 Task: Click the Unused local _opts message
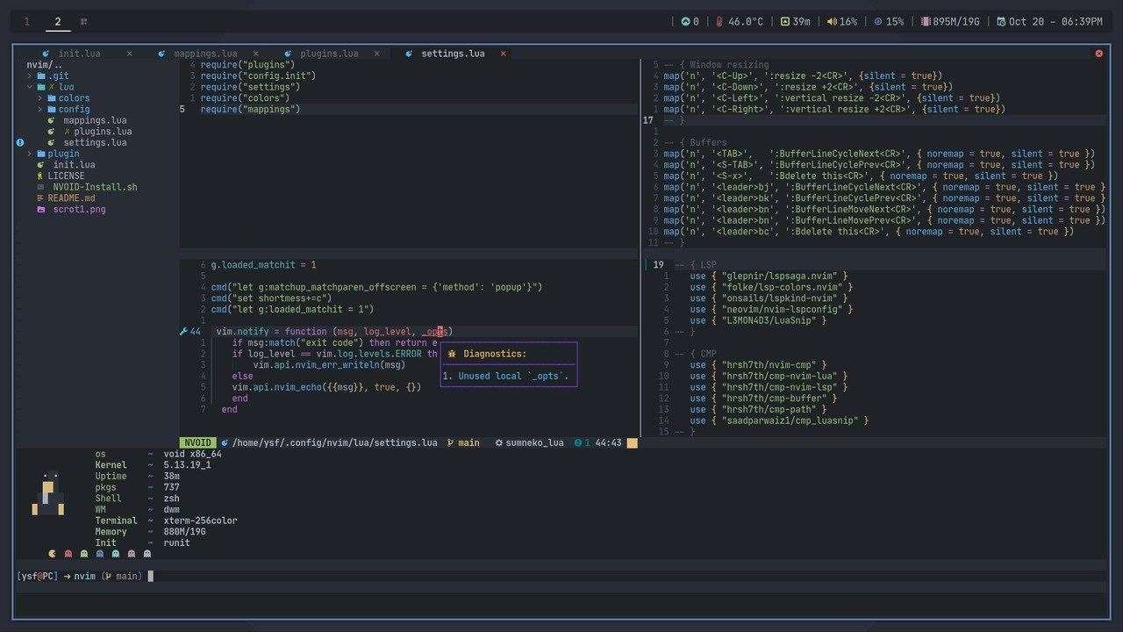pyautogui.click(x=514, y=377)
